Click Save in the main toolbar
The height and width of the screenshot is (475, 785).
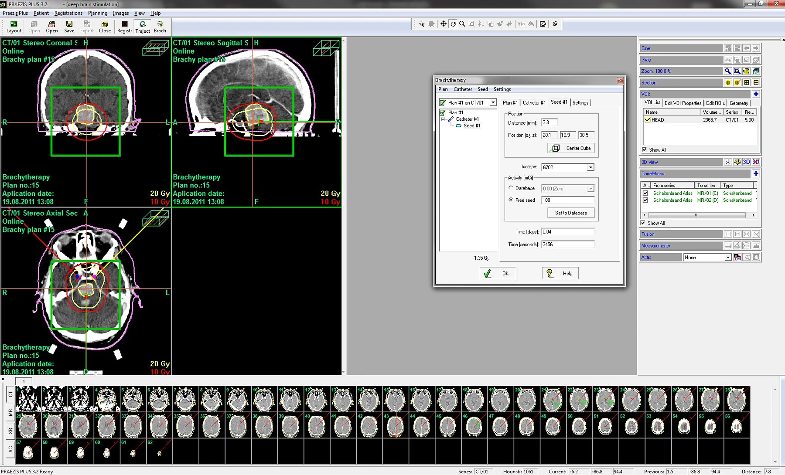tap(69, 27)
